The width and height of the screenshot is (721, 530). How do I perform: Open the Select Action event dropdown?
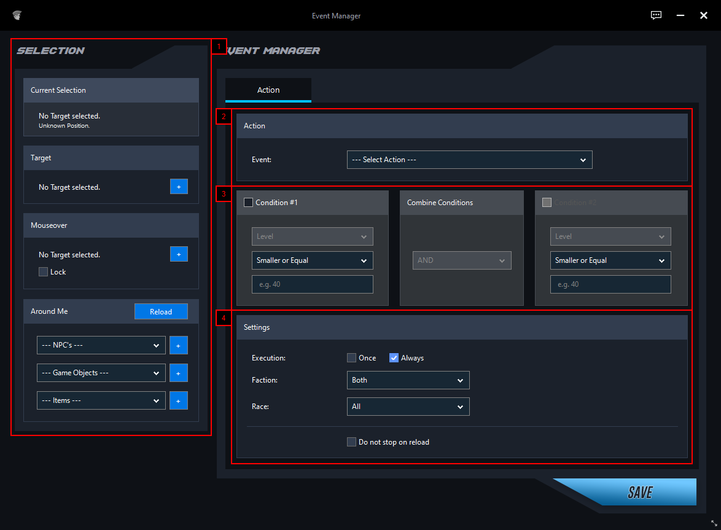(469, 160)
